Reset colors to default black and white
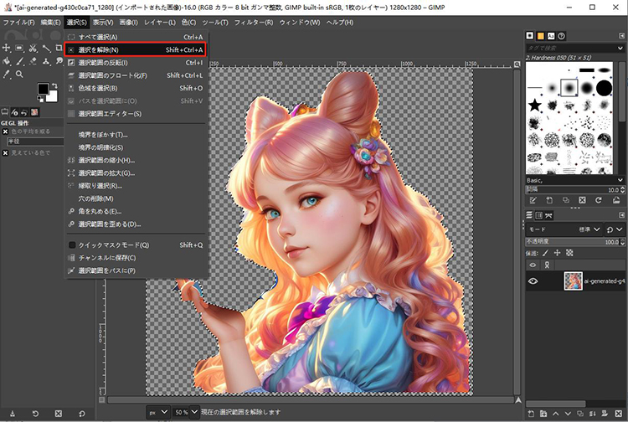628x422 pixels. click(39, 99)
